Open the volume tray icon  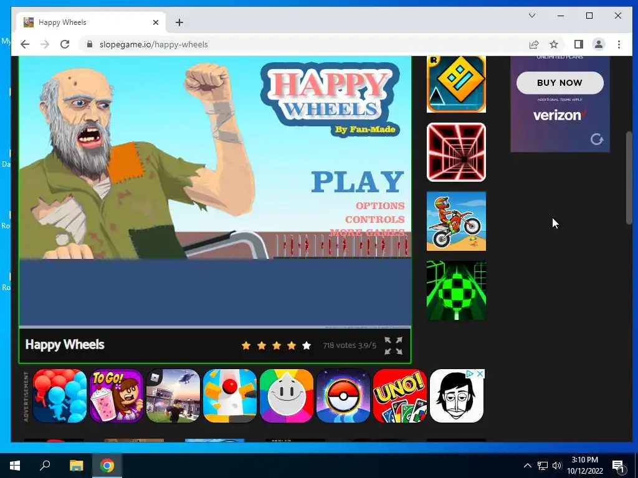coord(557,466)
